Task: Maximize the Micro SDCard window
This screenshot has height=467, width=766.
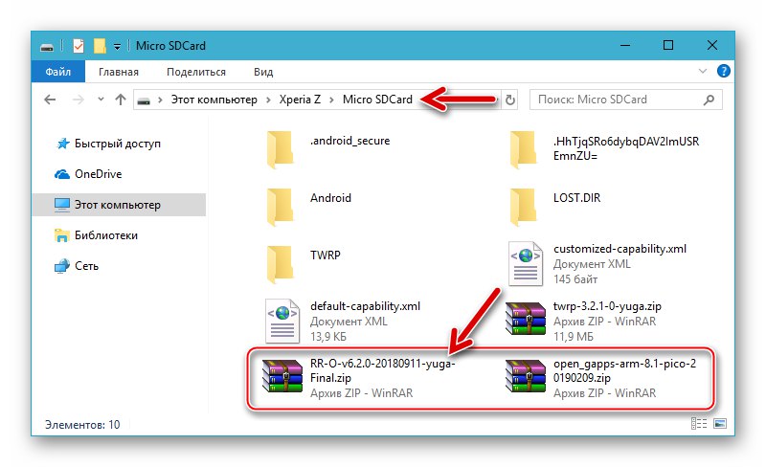Action: coord(668,45)
